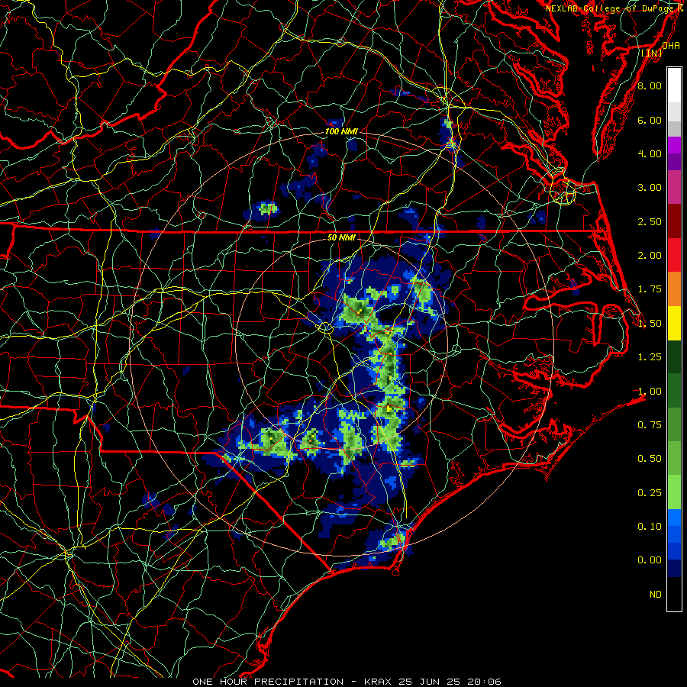Click the 1.75 legend value

point(650,289)
